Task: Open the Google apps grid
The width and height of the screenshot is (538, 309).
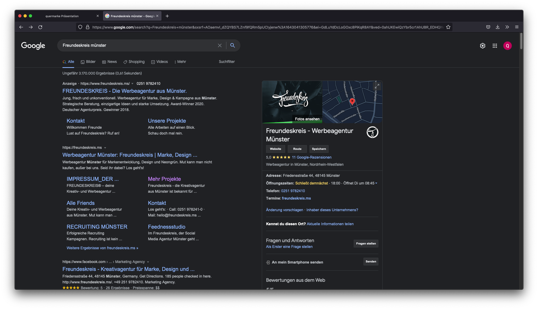Action: pos(495,46)
